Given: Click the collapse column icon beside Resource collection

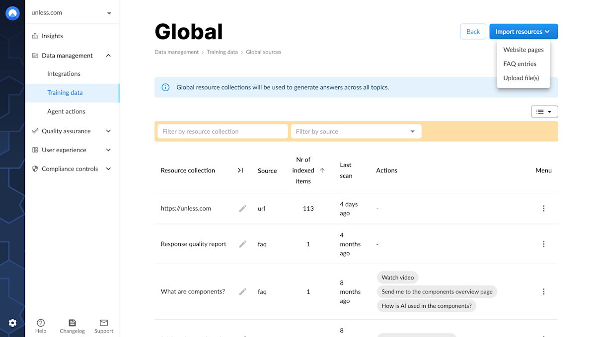Looking at the screenshot, I should coord(240,170).
